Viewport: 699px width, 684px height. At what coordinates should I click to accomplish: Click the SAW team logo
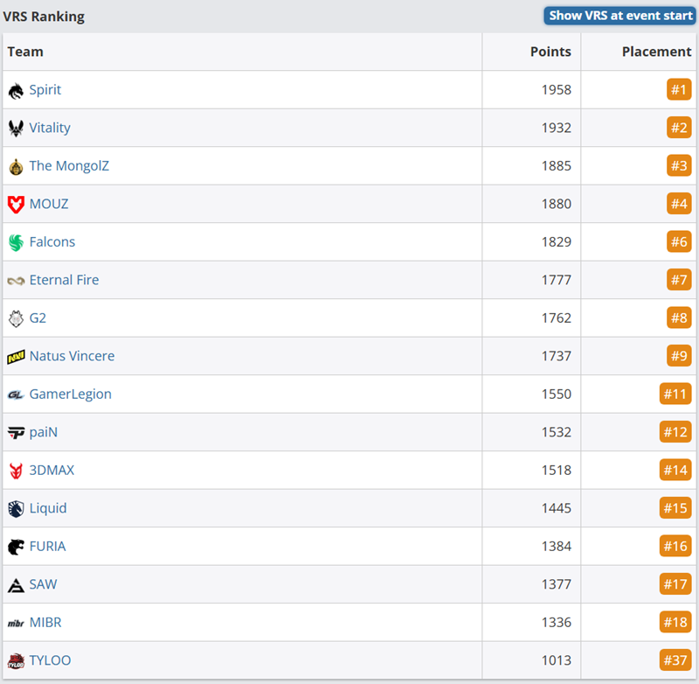point(16,584)
